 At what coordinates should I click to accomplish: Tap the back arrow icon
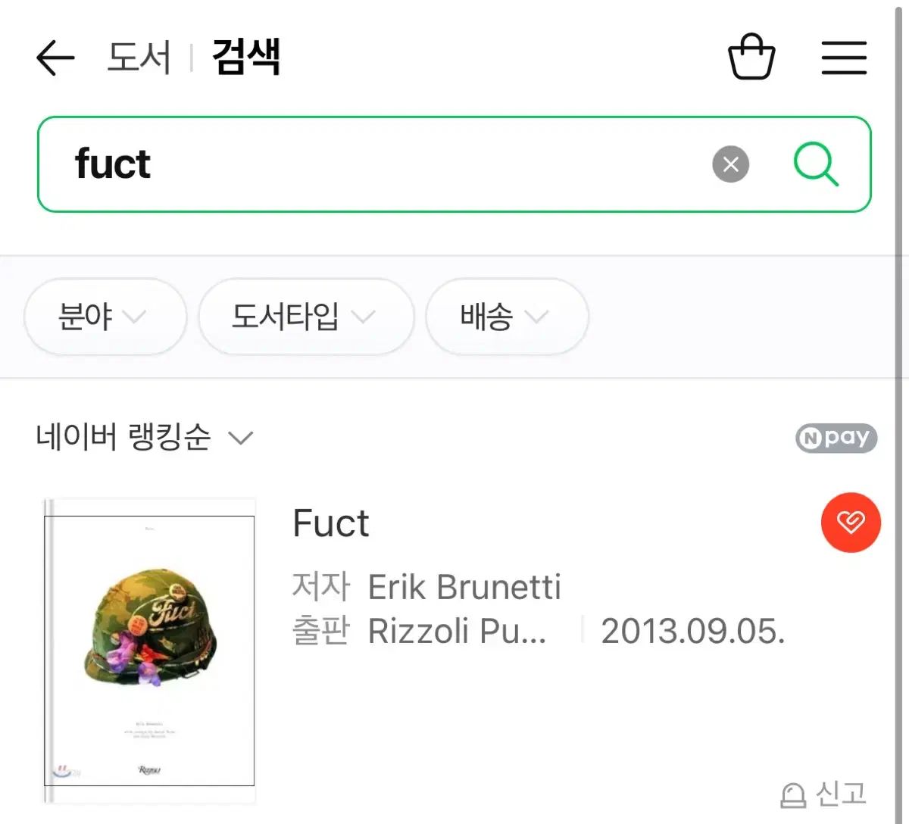tap(55, 58)
